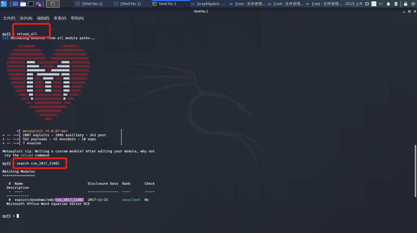Click the highlighted terminal workspace button
Image resolution: width=417 pixels, height=233 pixels.
pos(53,4)
